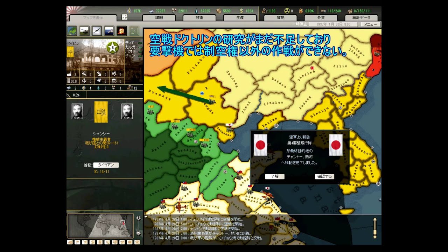The image size is (448, 252).
Task: Select the first terrain map mode icon
Action: [x=70, y=242]
